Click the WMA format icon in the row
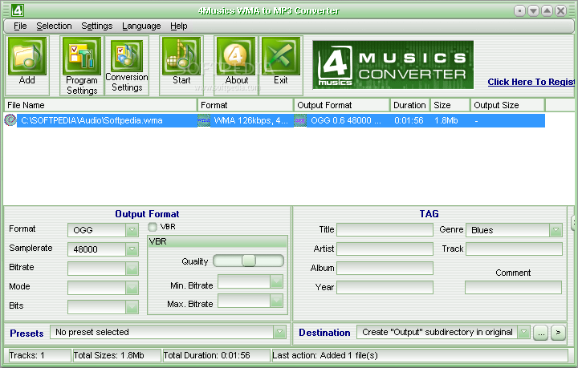 (x=203, y=120)
